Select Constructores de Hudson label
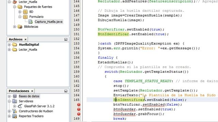This screenshot has height=122, width=218. (x=36, y=111)
